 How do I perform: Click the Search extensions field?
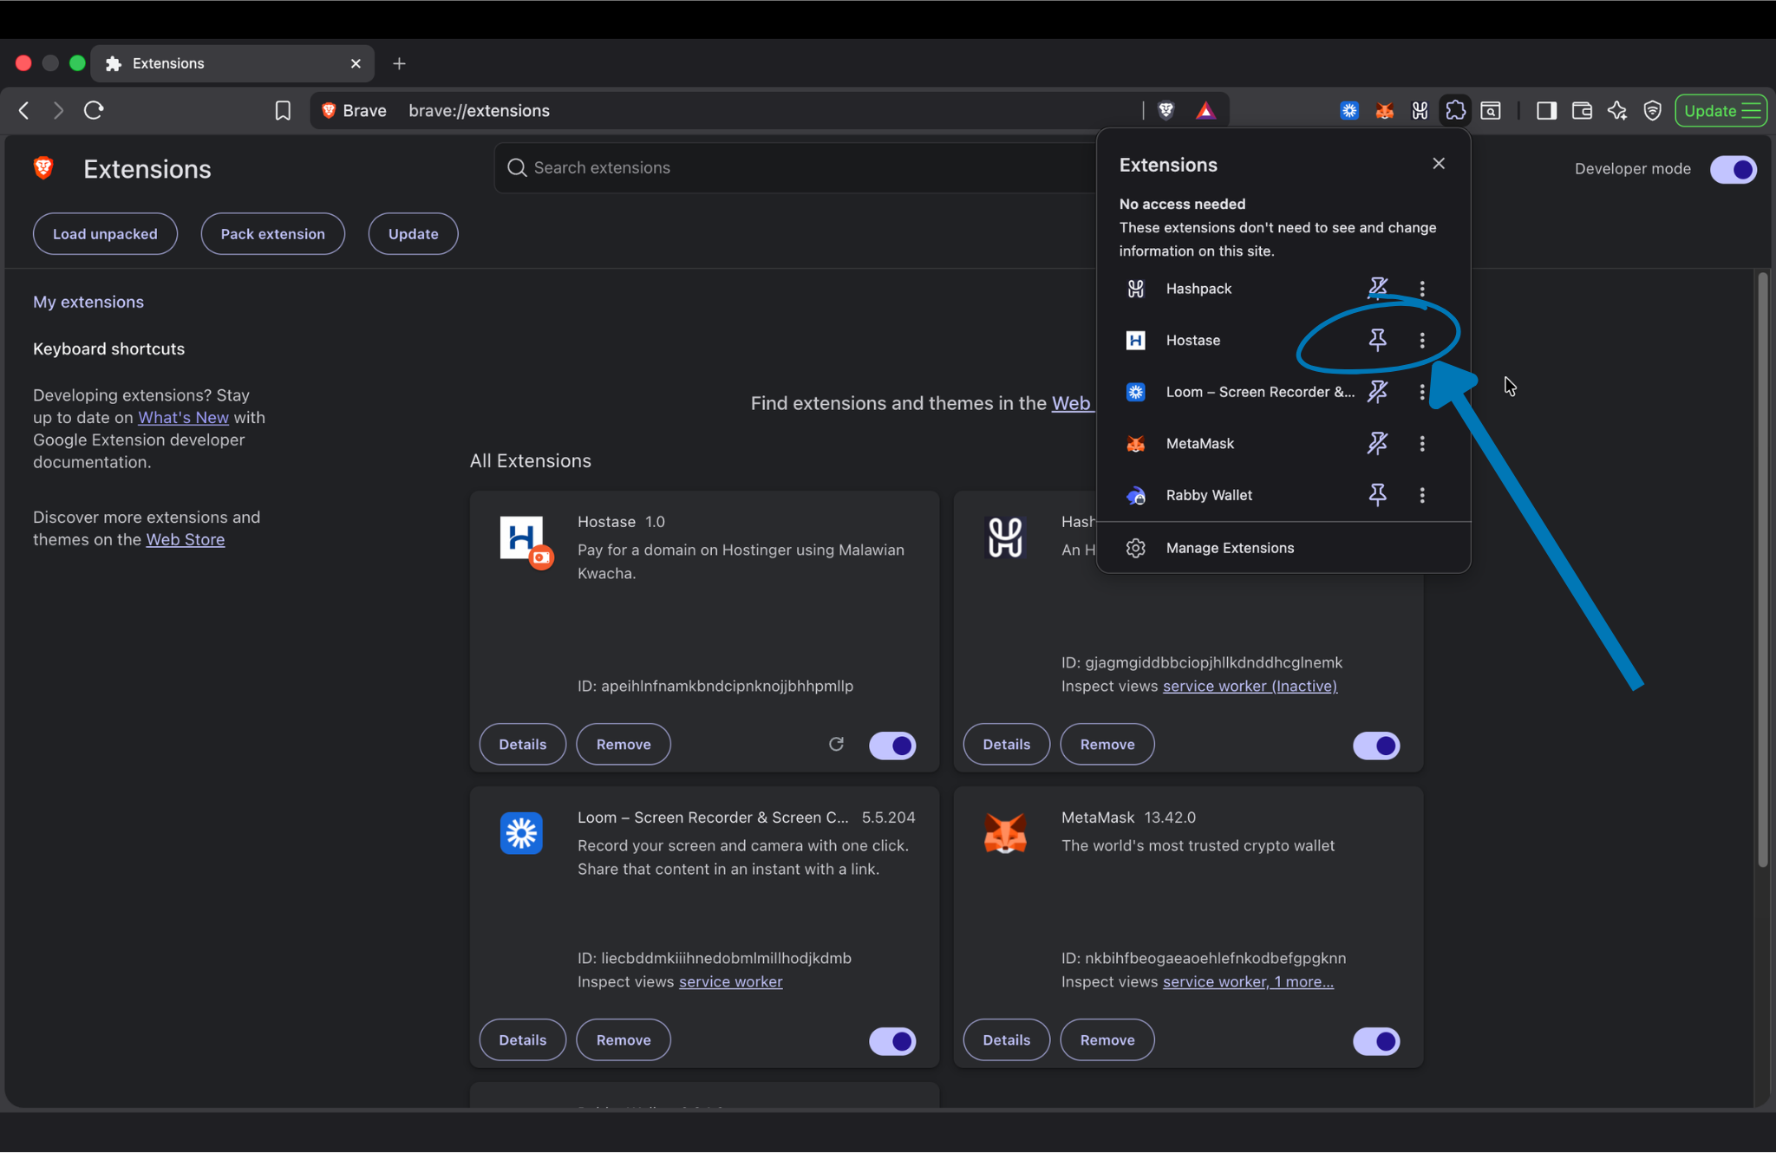point(796,167)
